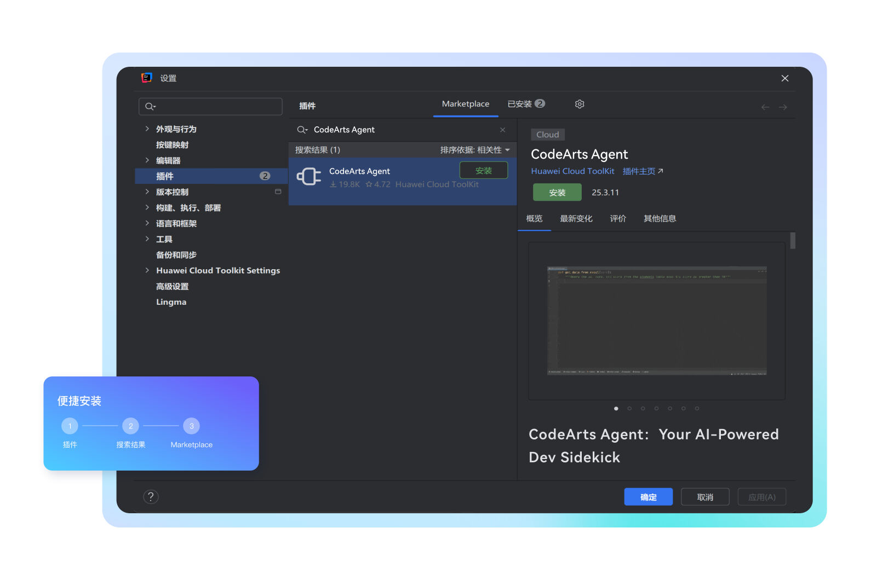Expand the 构建、执行、部署 section
Image resolution: width=871 pixels, height=580 pixels.
click(x=147, y=207)
